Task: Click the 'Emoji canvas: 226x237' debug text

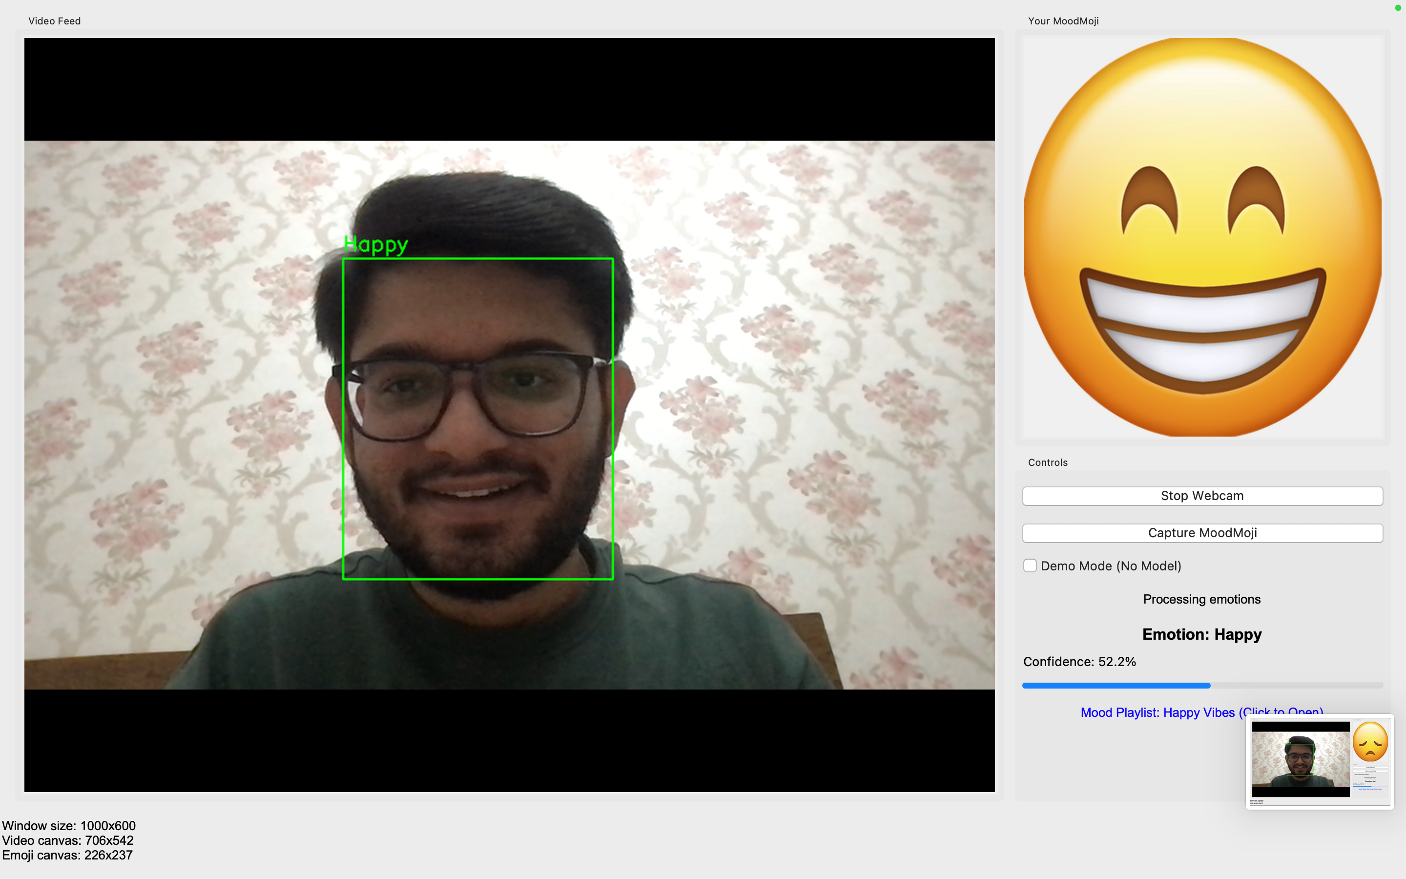Action: pos(67,855)
